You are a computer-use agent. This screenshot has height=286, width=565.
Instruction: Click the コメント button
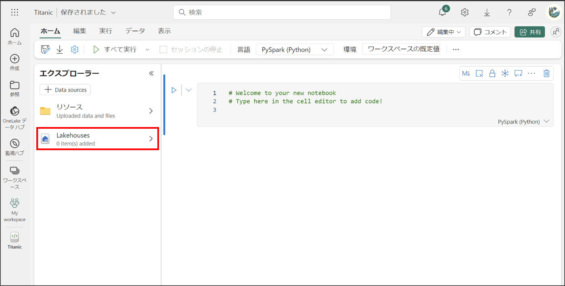click(490, 32)
